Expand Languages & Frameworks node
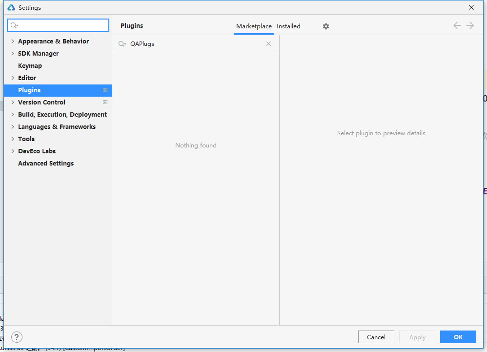487x352 pixels. [13, 127]
